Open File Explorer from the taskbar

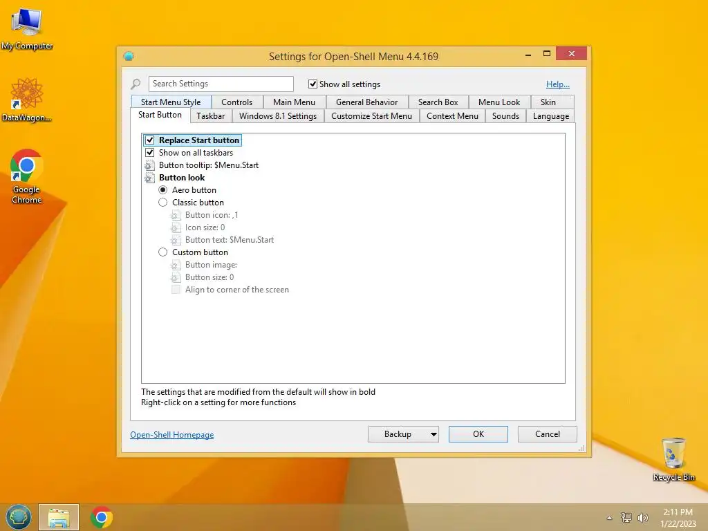click(x=59, y=517)
